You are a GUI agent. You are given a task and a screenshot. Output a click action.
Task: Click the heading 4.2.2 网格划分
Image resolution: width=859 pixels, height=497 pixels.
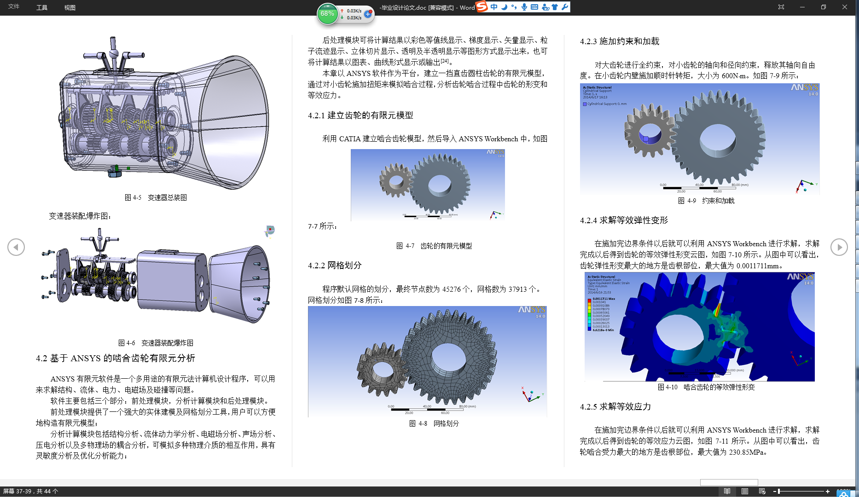click(335, 266)
